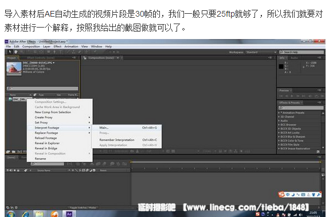Image resolution: width=329 pixels, height=217 pixels.
Task: Click the label tag column header icon
Action: [x=35, y=95]
